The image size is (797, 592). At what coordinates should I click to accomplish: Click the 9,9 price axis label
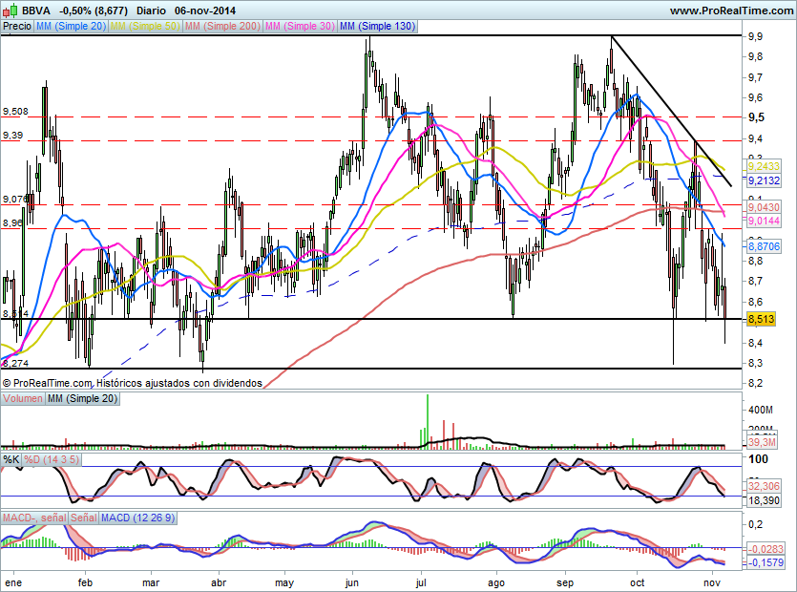(x=755, y=36)
